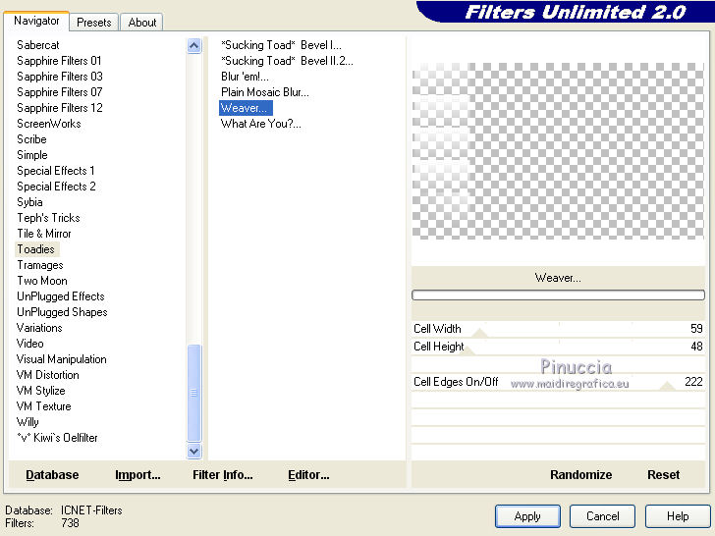Select the Blur 'em!... filter
The height and width of the screenshot is (536, 715).
[245, 77]
